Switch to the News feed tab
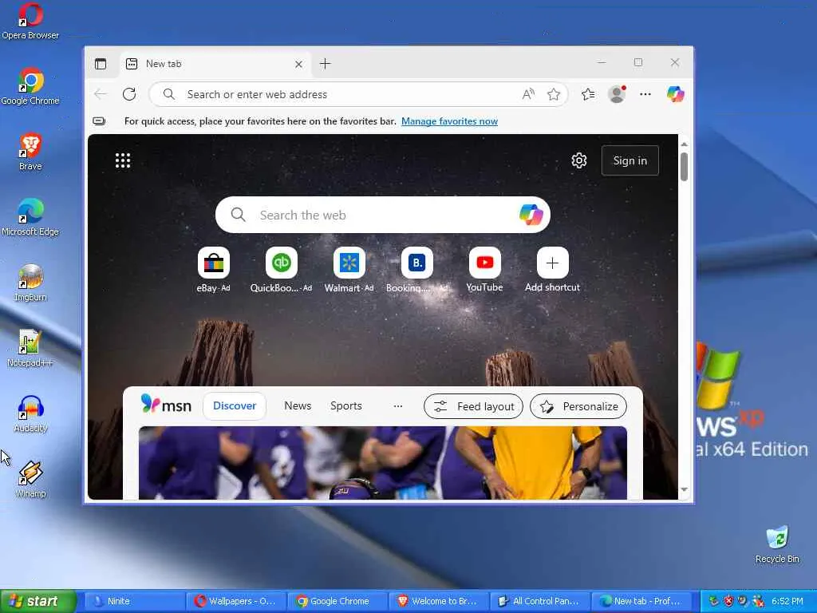The image size is (817, 613). [298, 406]
